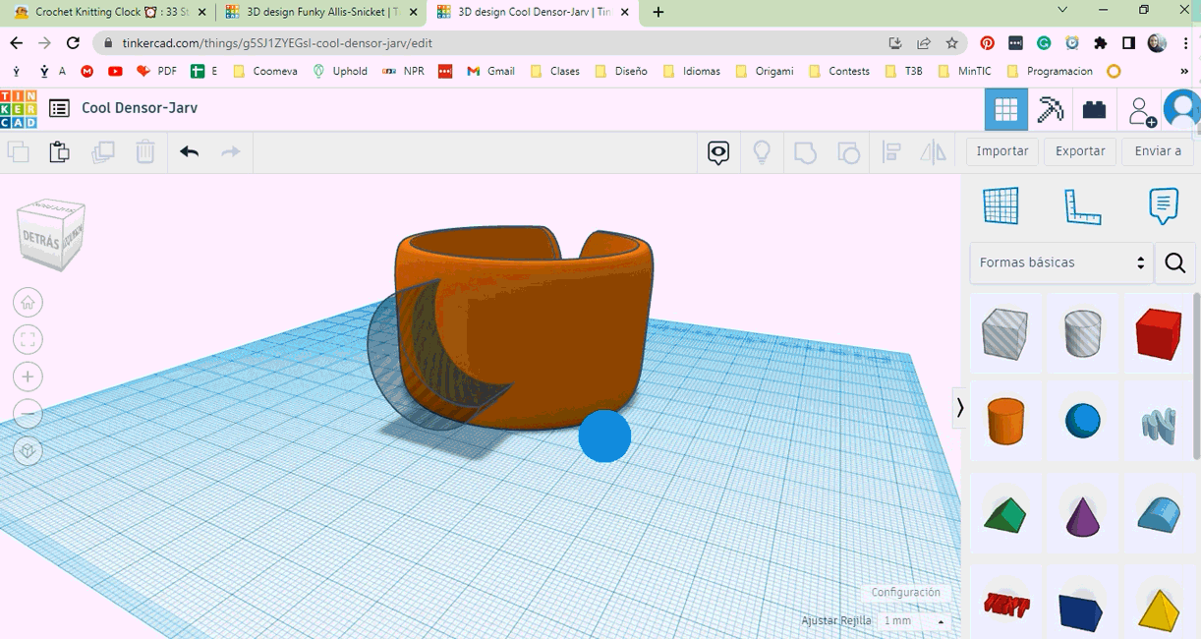Open the Notes tool

(x=1164, y=205)
